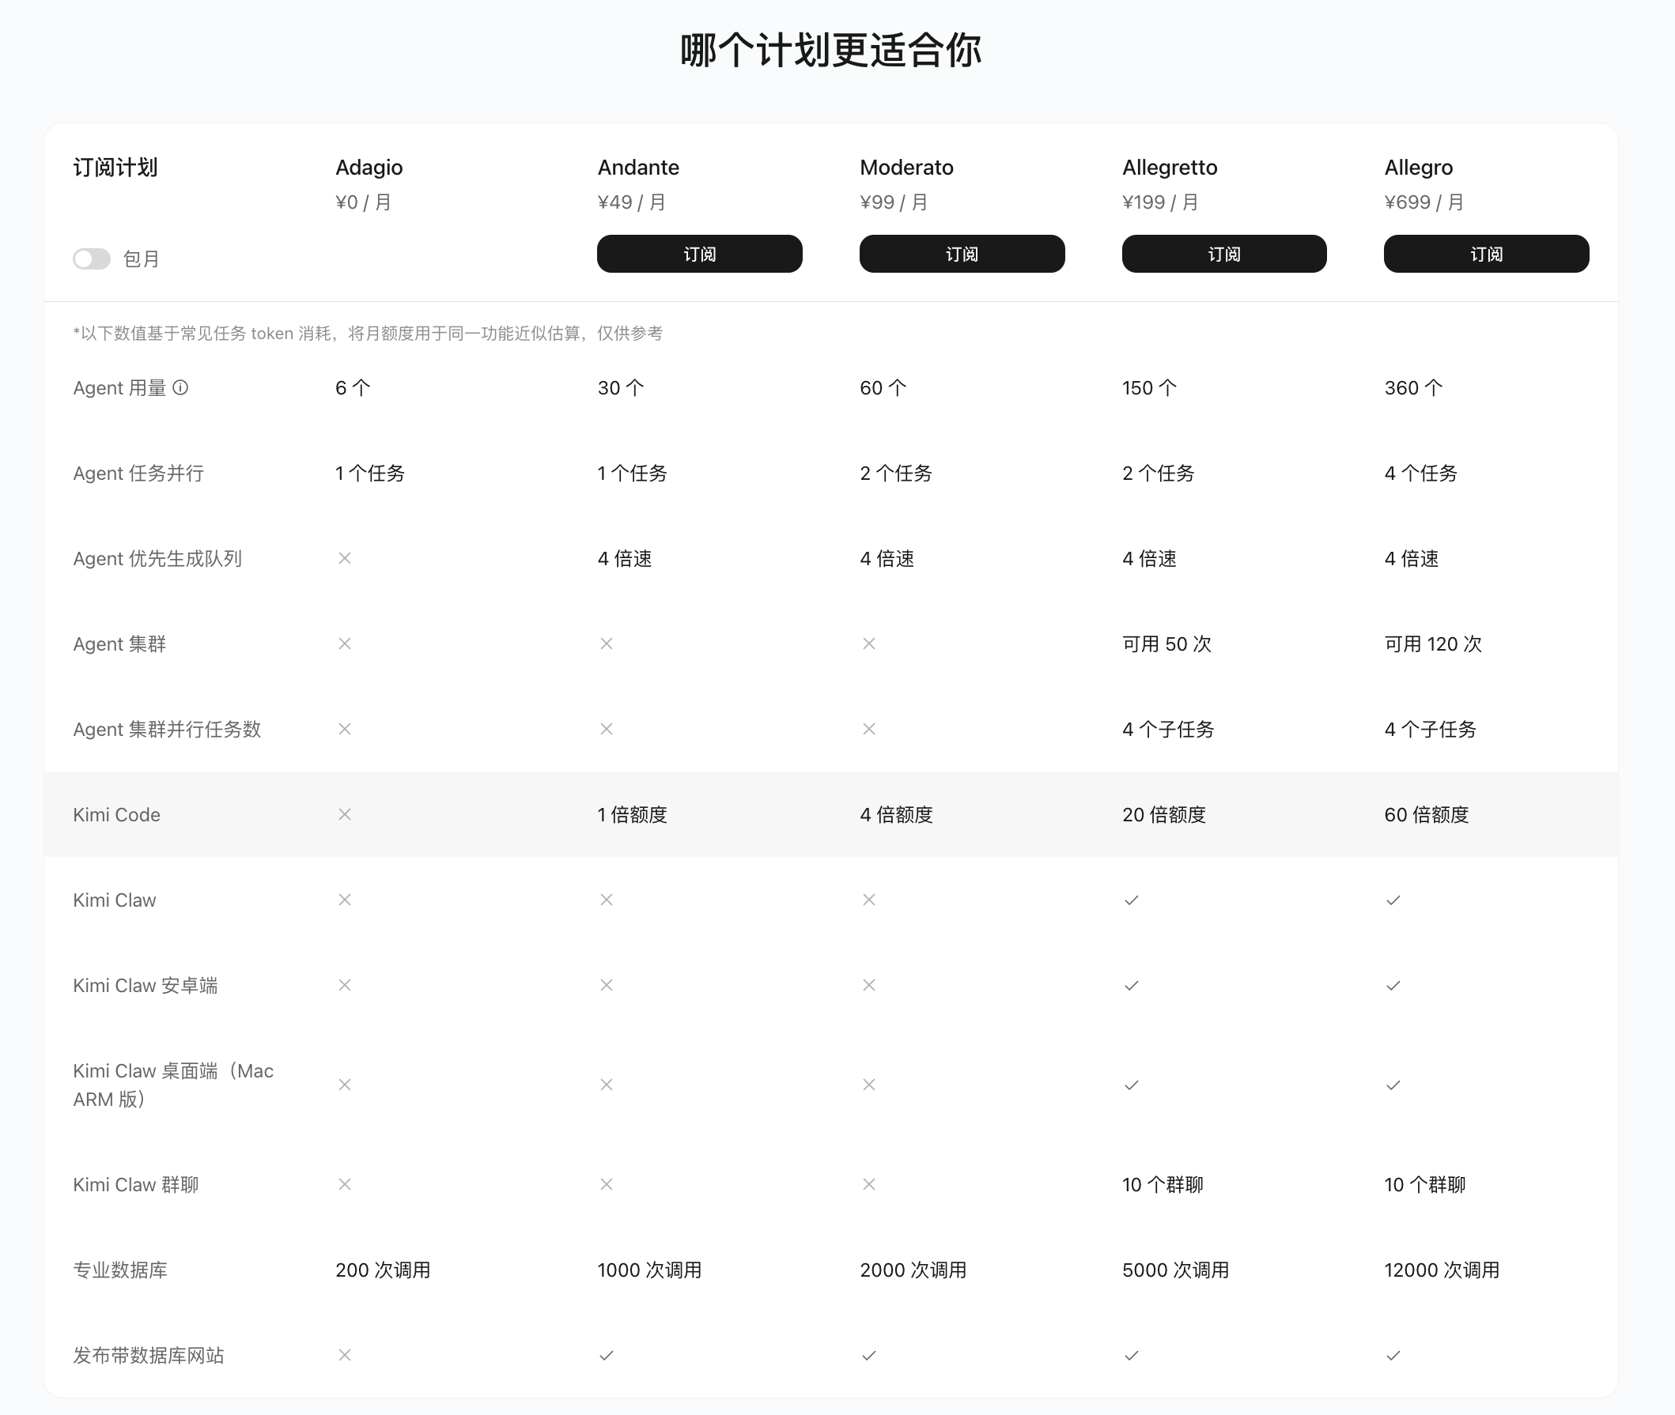Image resolution: width=1675 pixels, height=1415 pixels.
Task: Toggle the 包月 billing switch
Action: click(x=92, y=259)
